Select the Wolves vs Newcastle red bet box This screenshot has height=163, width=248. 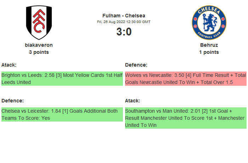[186, 79]
